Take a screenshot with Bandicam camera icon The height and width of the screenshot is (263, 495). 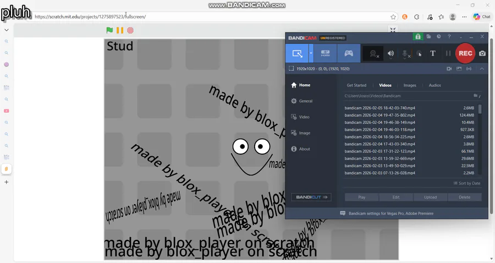[482, 53]
